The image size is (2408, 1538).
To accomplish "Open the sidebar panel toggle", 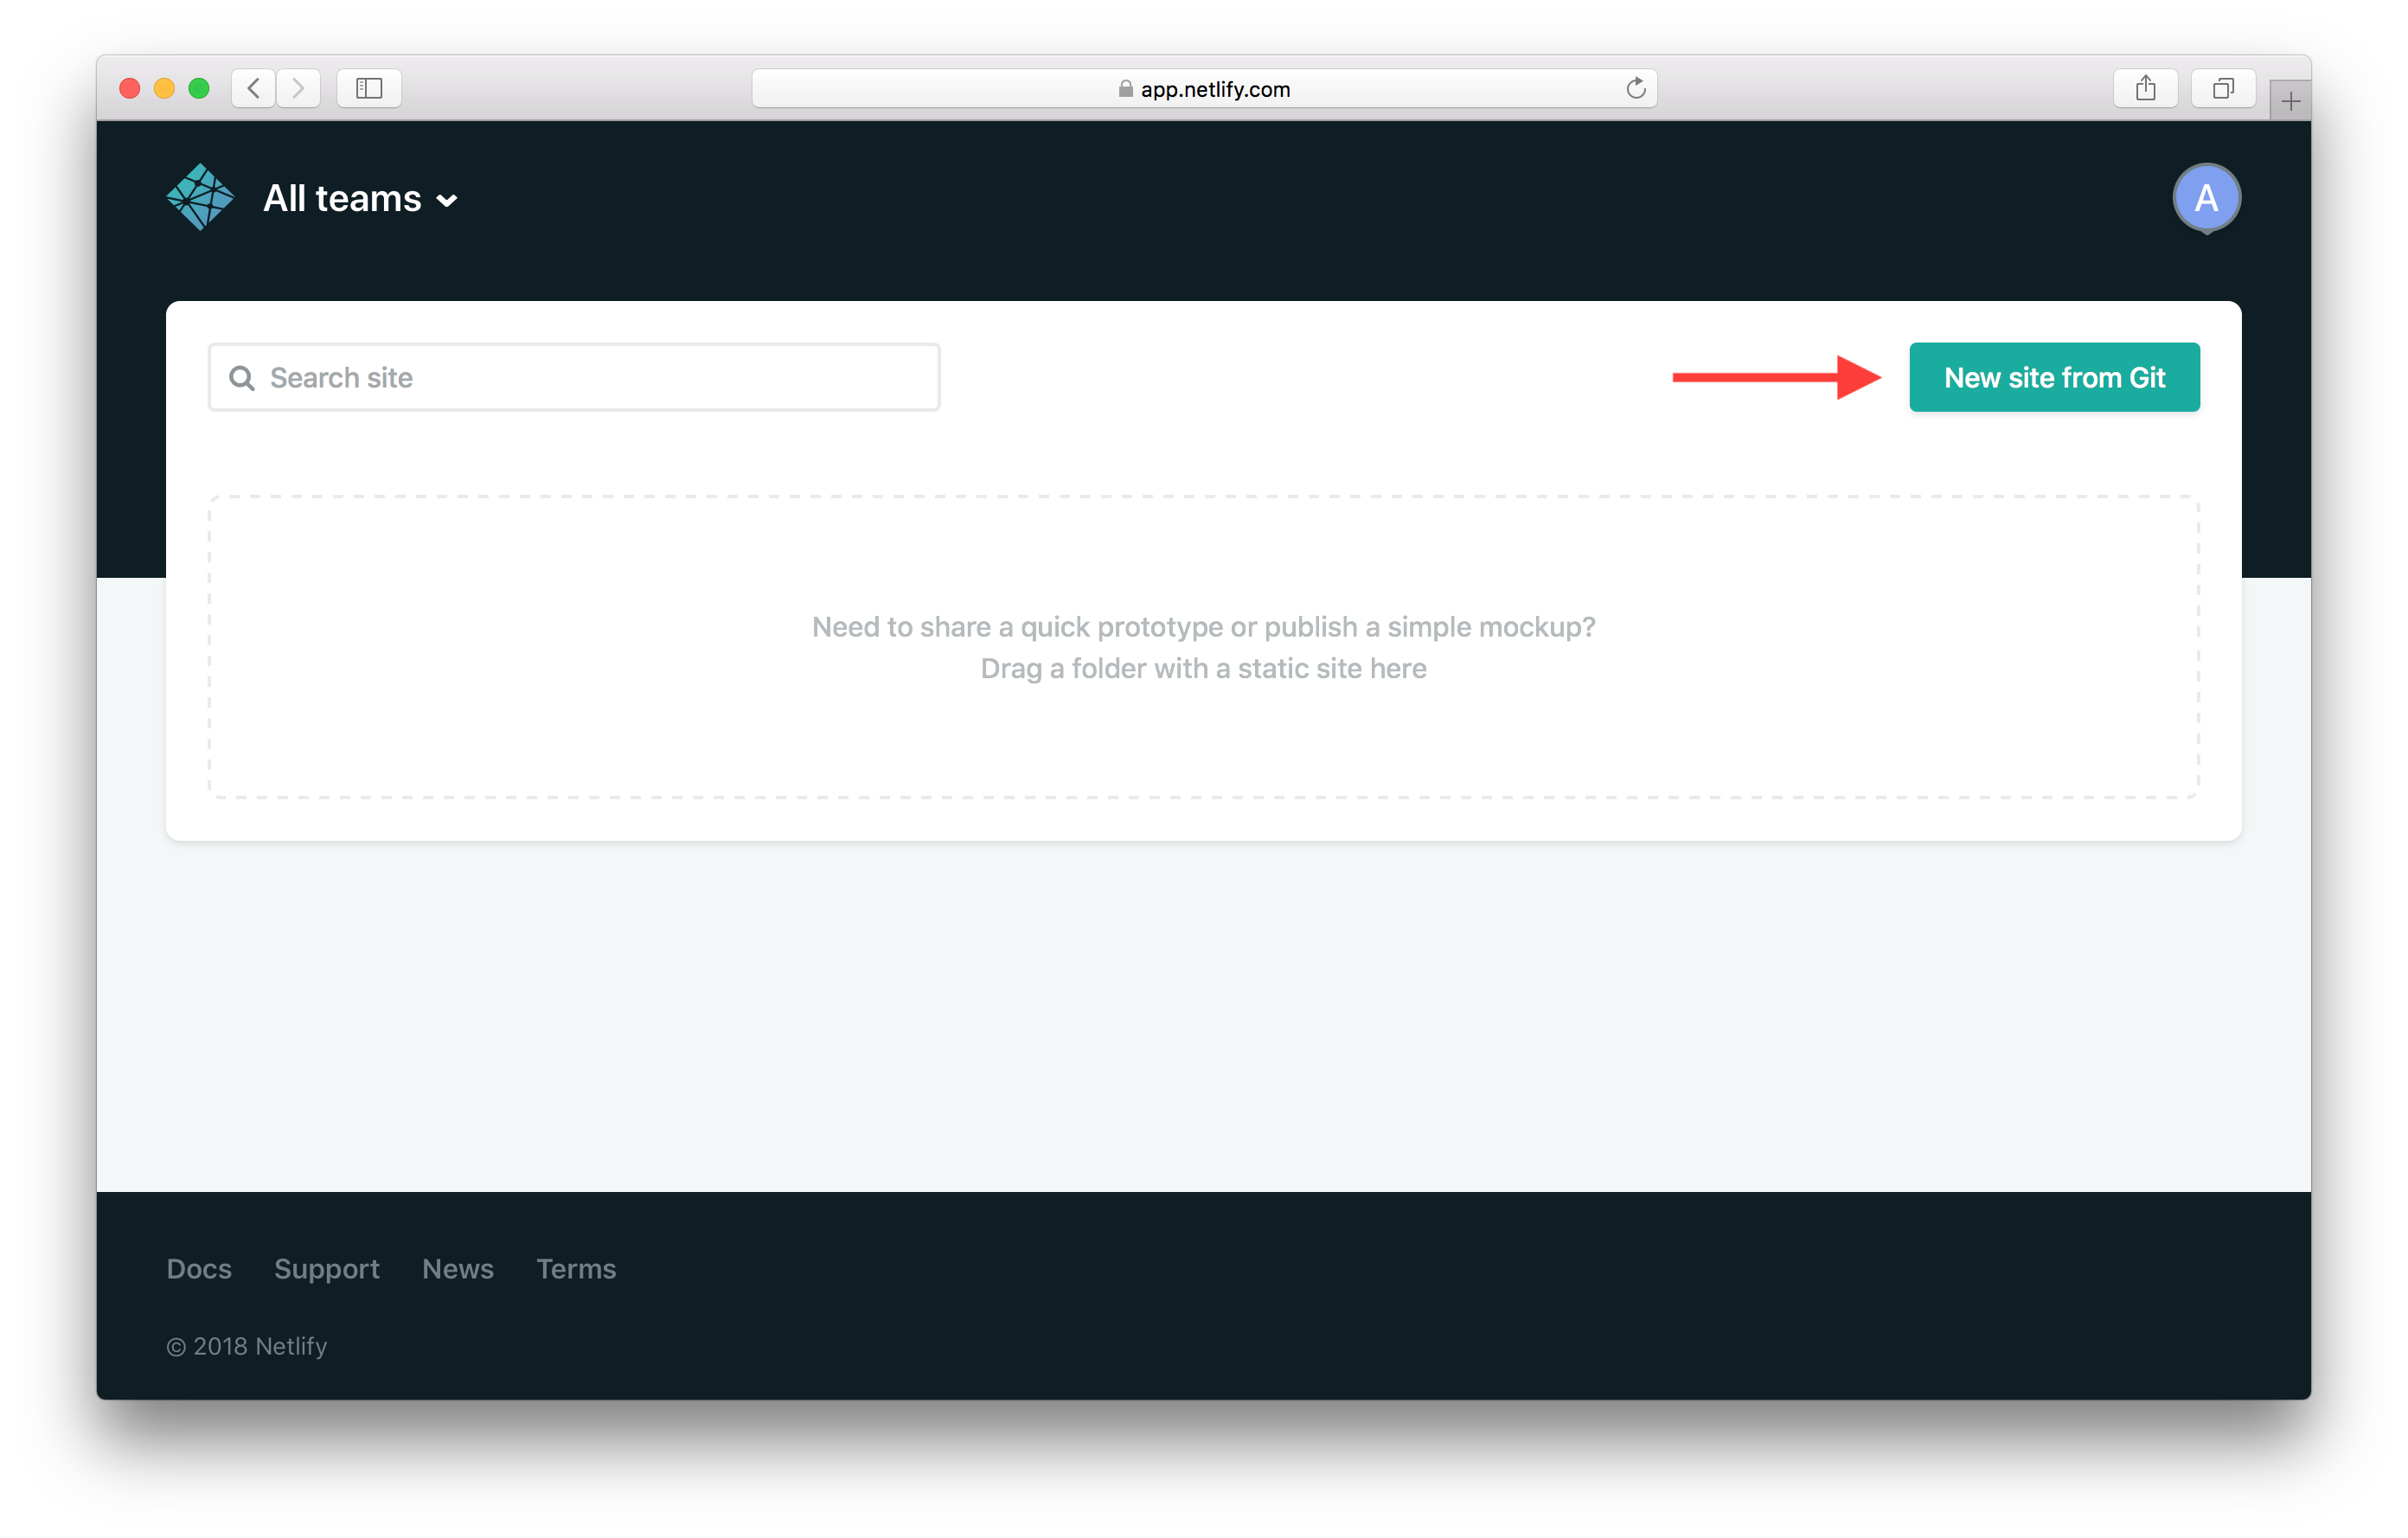I will [x=367, y=86].
